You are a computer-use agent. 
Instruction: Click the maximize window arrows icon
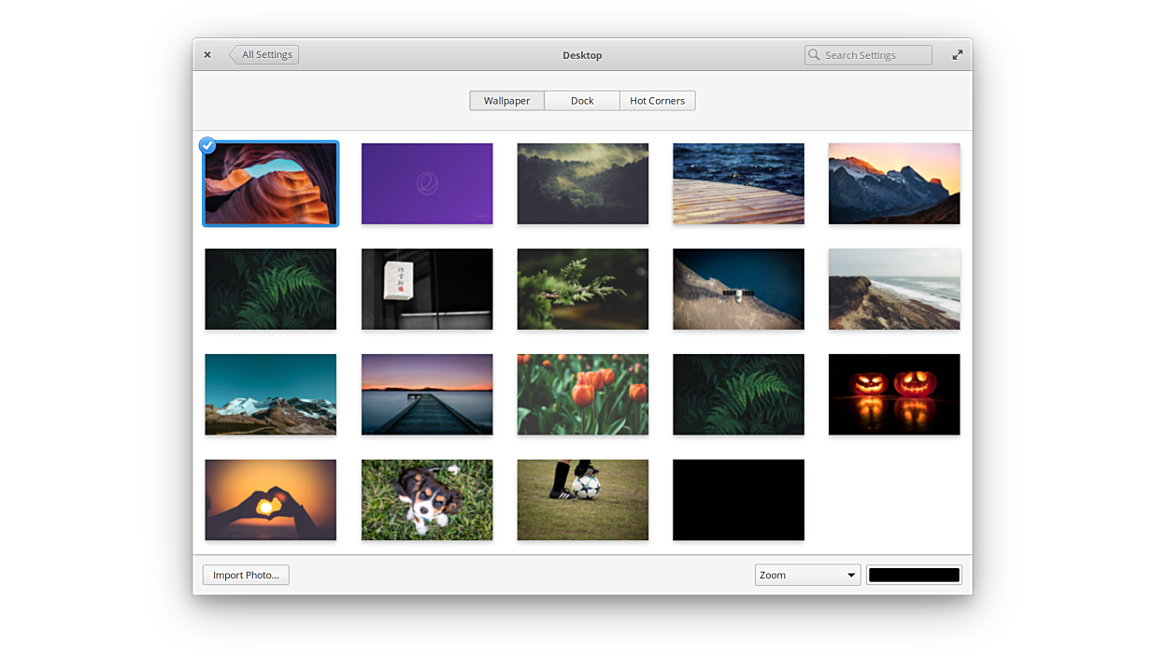958,55
